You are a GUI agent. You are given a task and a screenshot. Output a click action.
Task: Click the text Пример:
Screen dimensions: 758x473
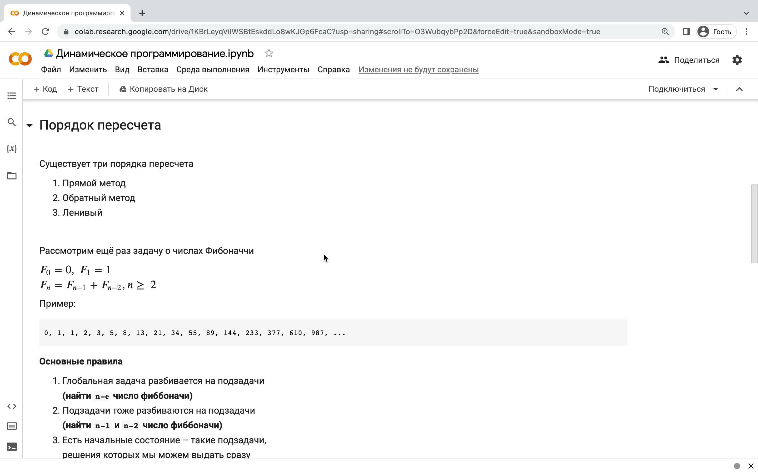57,304
